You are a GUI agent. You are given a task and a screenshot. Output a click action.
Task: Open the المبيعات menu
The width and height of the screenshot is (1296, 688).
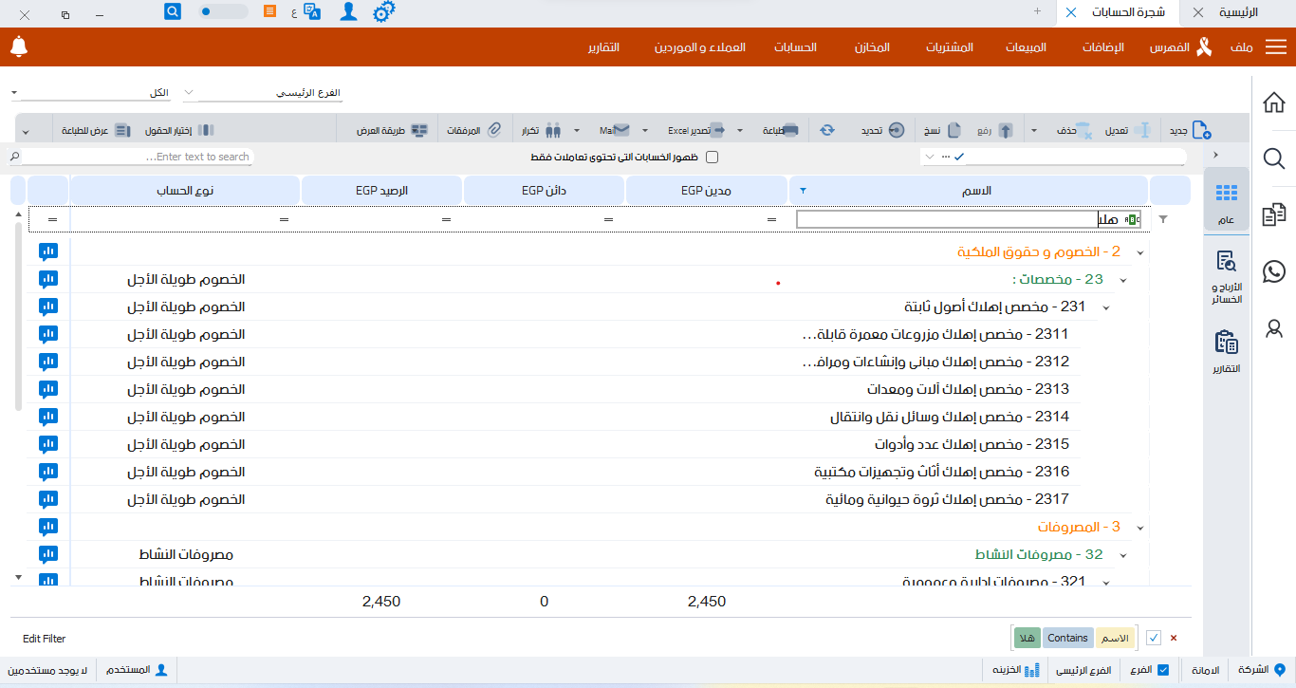click(1026, 47)
